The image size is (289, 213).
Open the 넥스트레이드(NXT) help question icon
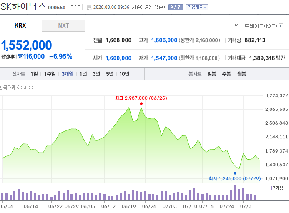[x=281, y=25]
